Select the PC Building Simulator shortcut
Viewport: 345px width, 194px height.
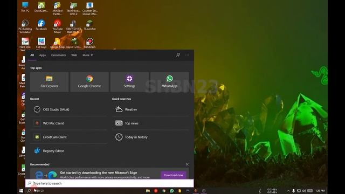(x=25, y=26)
